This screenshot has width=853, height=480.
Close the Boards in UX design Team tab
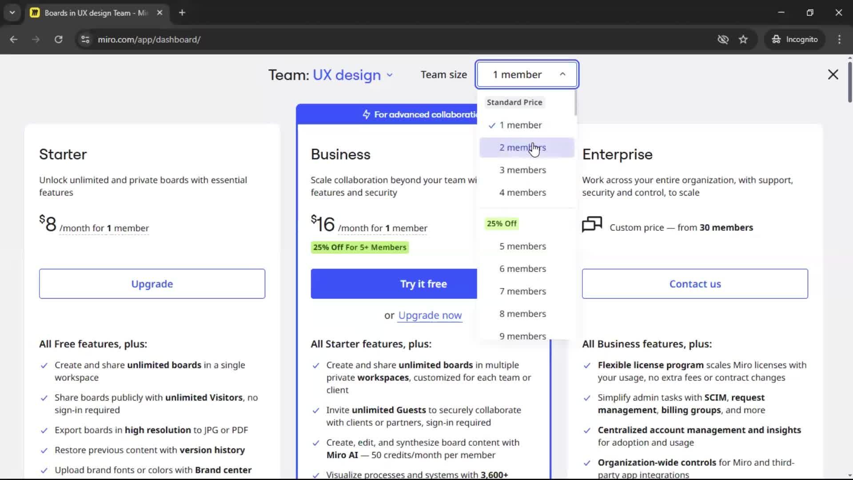(159, 13)
